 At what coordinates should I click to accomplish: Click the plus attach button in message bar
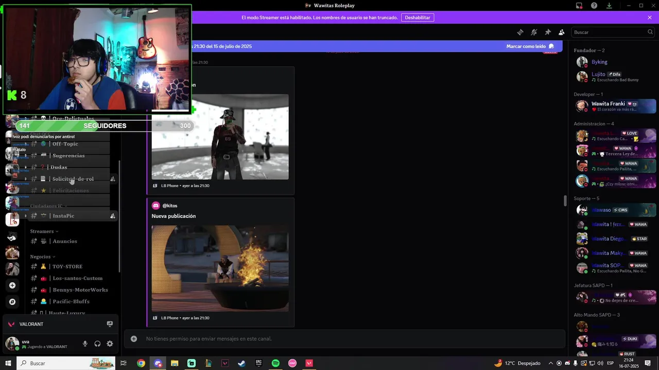pos(134,339)
